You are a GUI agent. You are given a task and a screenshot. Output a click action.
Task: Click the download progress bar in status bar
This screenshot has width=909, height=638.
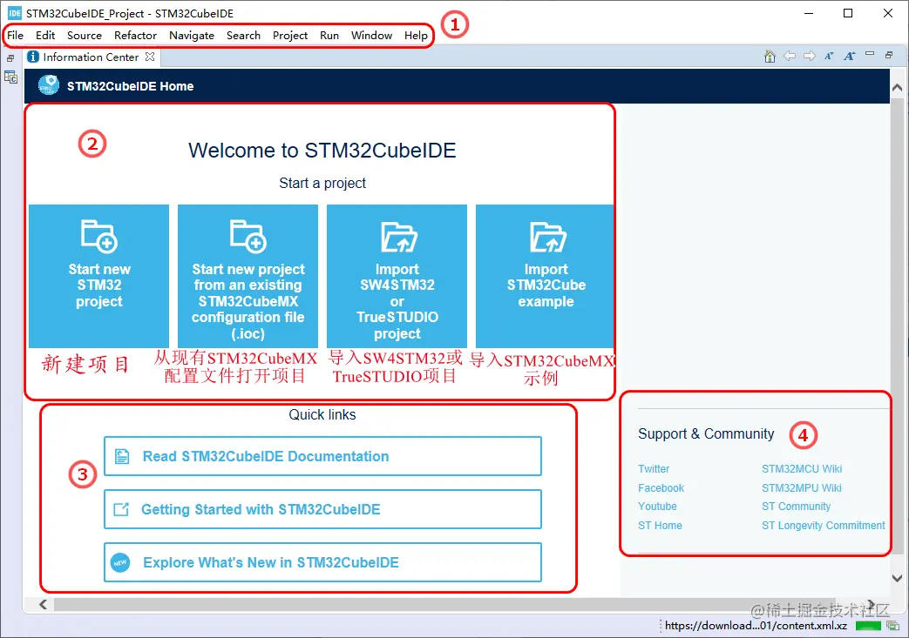coord(868,626)
